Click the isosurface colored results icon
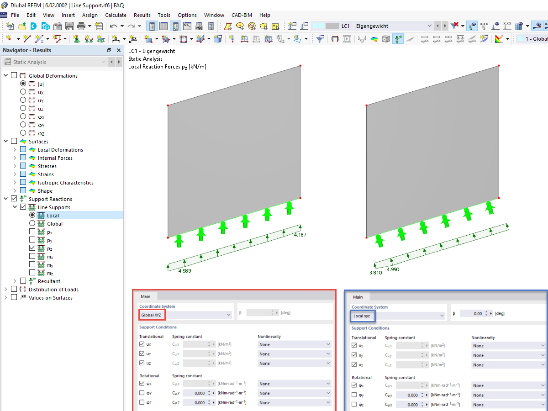The height and width of the screenshot is (411, 548). click(374, 39)
